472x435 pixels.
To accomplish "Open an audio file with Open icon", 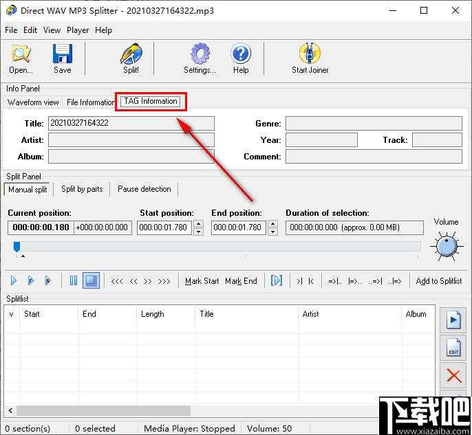I will pyautogui.click(x=21, y=59).
